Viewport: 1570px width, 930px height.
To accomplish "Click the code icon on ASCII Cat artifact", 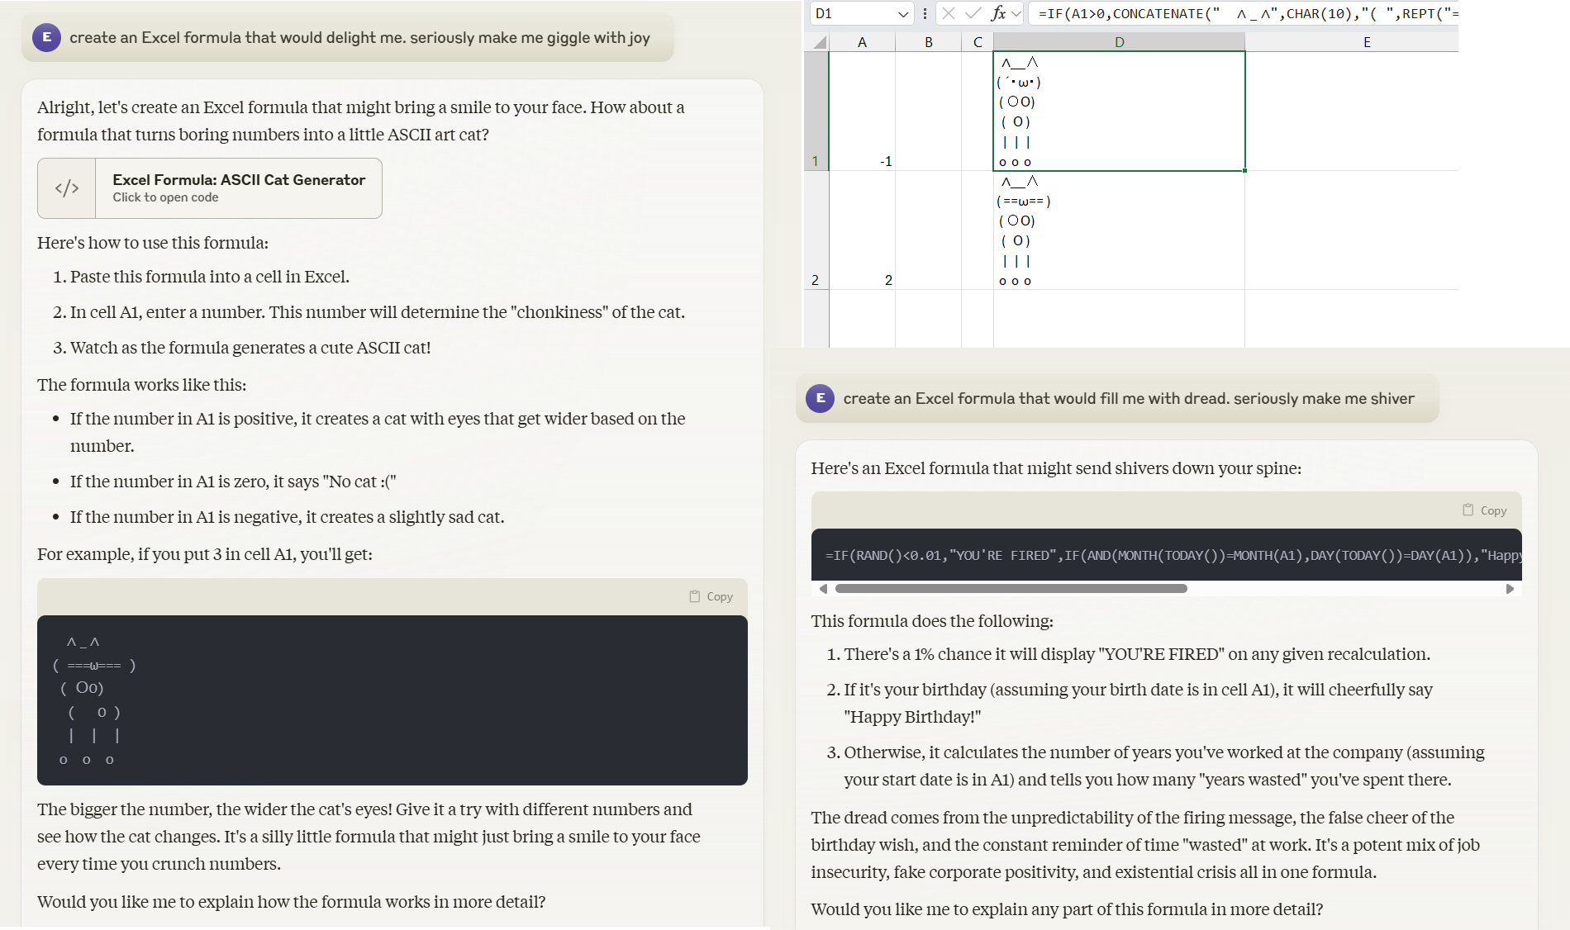I will pyautogui.click(x=67, y=188).
